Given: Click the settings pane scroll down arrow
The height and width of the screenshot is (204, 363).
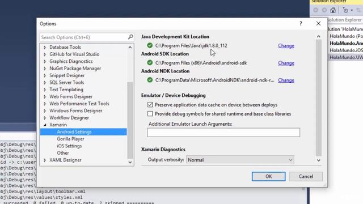Looking at the screenshot, I should [319, 160].
